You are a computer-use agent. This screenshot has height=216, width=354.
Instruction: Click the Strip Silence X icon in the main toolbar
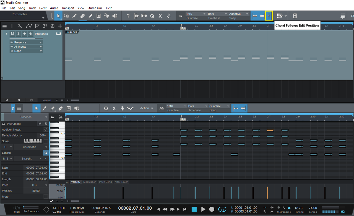tap(160, 16)
